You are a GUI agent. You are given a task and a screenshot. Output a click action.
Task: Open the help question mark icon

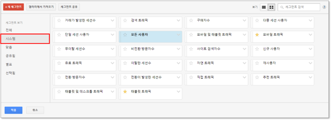pos(324,7)
